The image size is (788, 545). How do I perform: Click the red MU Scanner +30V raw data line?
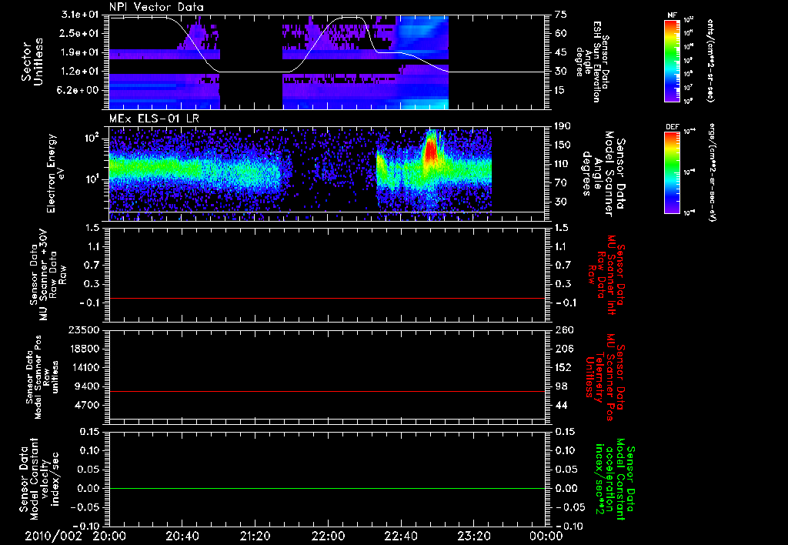pos(326,298)
